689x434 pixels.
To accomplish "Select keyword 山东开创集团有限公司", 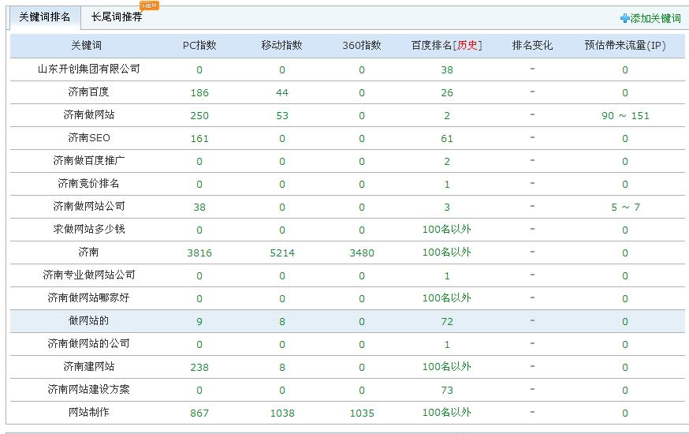I will [x=88, y=69].
